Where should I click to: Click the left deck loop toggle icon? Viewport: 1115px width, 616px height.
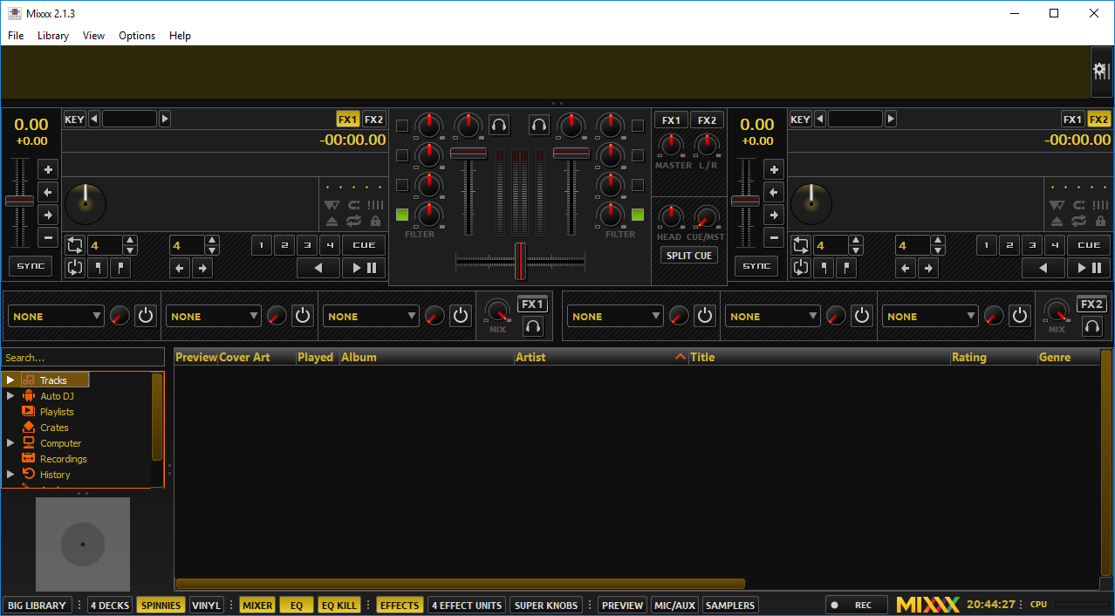tap(74, 245)
